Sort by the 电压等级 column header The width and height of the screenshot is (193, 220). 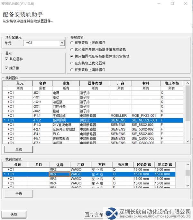click(x=171, y=83)
